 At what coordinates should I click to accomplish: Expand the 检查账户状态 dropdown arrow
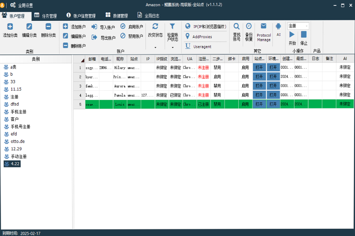(173, 47)
